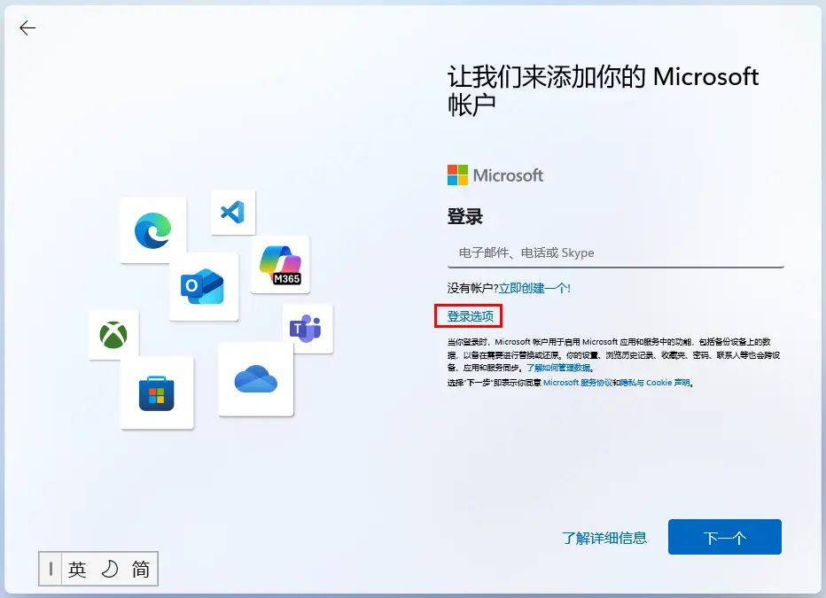Open the 立即创建一个 create account link
Viewport: 826px width, 598px height.
pos(534,288)
